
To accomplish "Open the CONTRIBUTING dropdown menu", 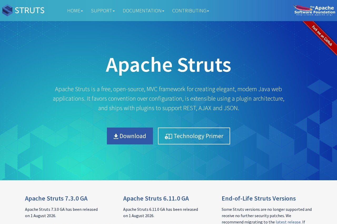I will 191,11.
